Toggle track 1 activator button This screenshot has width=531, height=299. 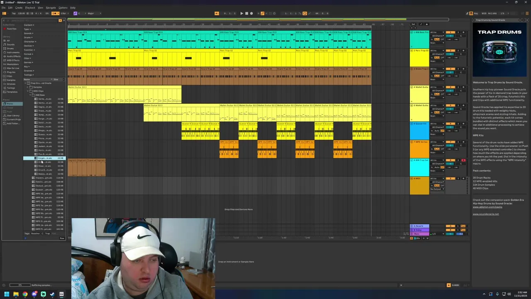tap(450, 32)
